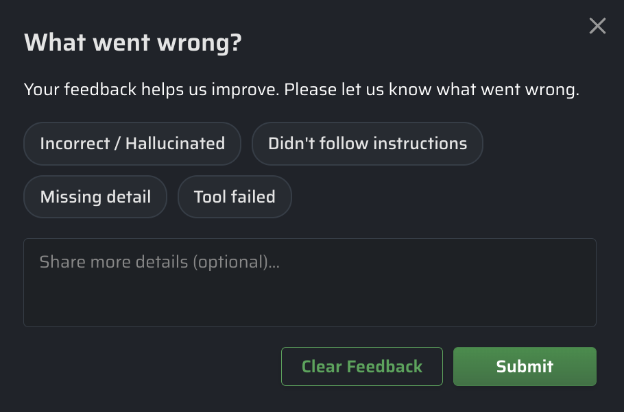
Task: Reset selections using Clear Feedback
Action: [x=362, y=367]
